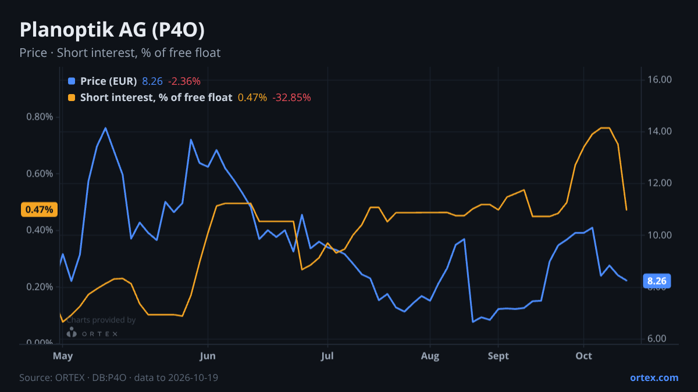Click the 'Price · Short interest, % of free float' subtitle

point(120,53)
